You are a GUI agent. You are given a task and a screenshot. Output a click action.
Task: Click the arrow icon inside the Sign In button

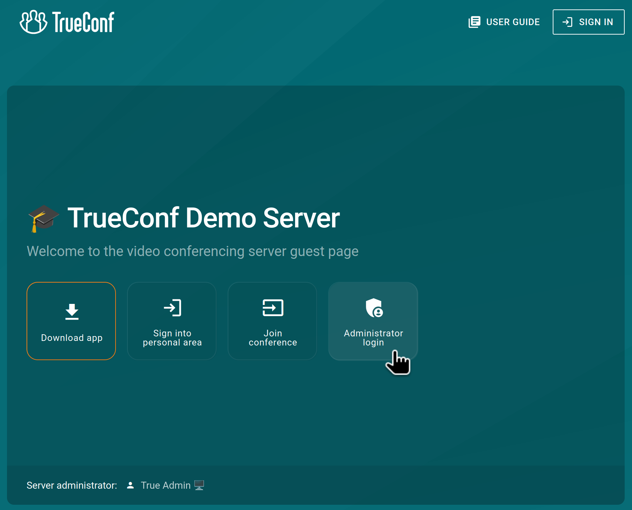point(567,22)
